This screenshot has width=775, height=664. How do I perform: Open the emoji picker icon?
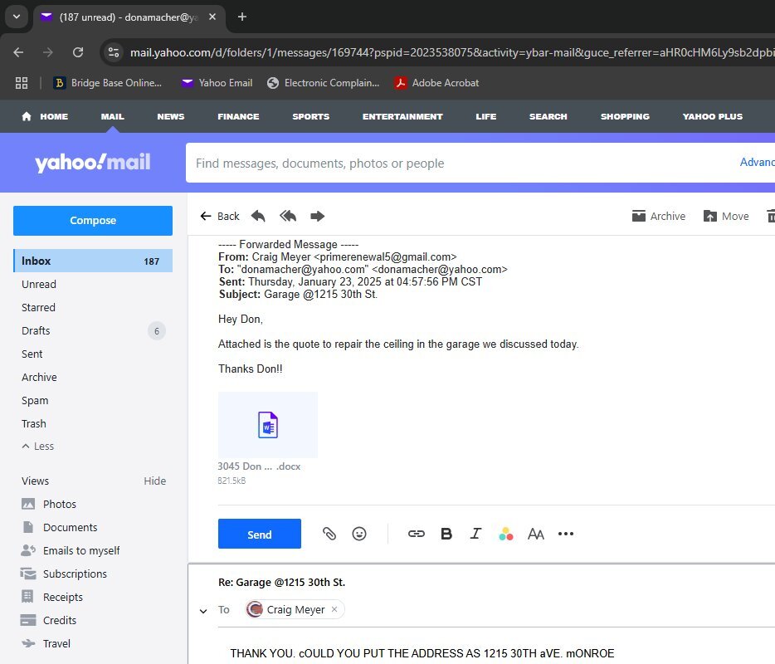tap(359, 534)
